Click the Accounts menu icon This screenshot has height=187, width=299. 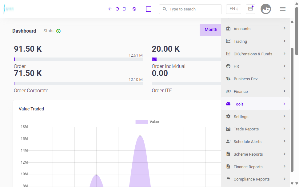(228, 29)
